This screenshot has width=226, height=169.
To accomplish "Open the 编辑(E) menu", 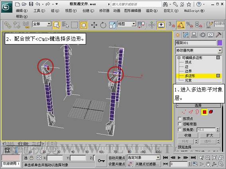I will point(22,11).
